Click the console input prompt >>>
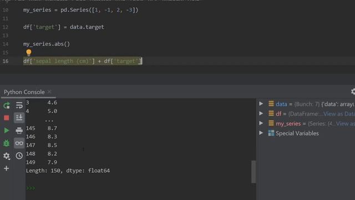Screen dimensions: 355x200 point(31,188)
